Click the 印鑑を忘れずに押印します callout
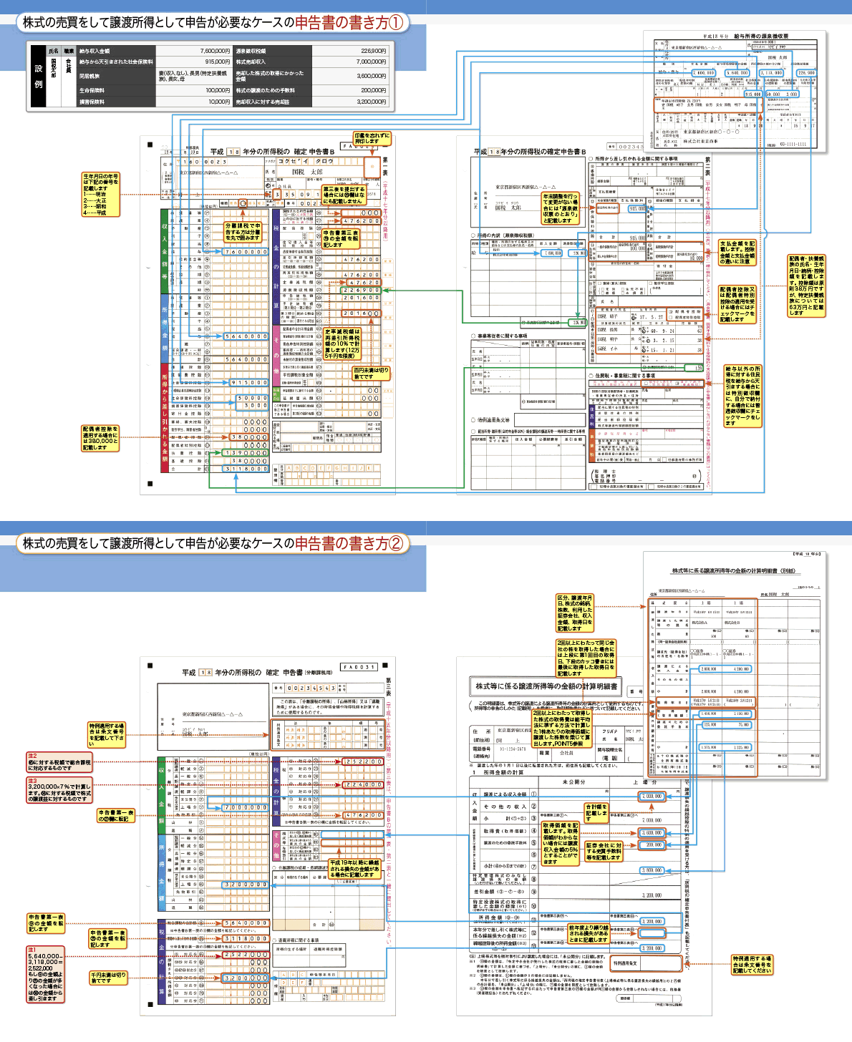Screen dimensions: 852x1042 click(372, 138)
